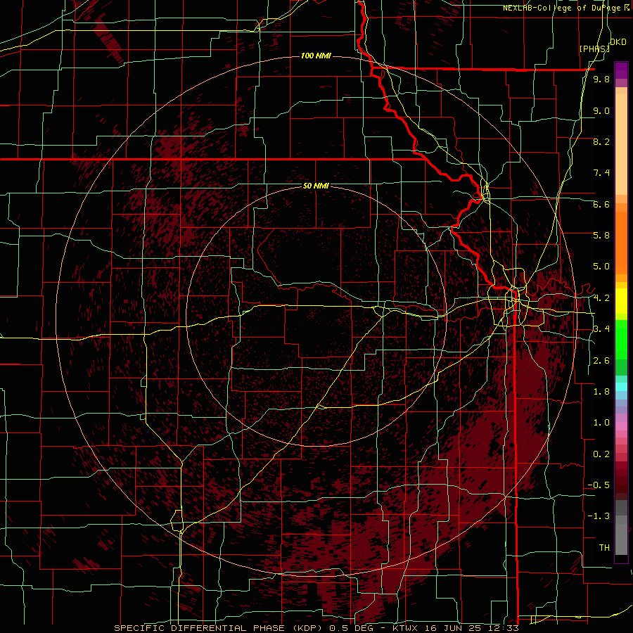Click the cyan band in the color legend

point(621,387)
